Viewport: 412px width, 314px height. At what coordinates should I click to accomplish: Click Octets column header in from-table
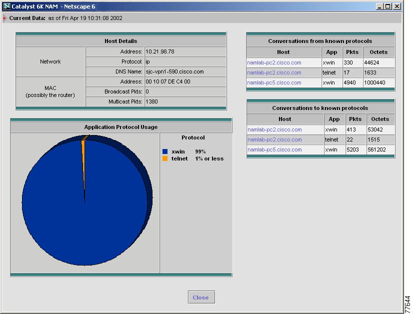(378, 52)
